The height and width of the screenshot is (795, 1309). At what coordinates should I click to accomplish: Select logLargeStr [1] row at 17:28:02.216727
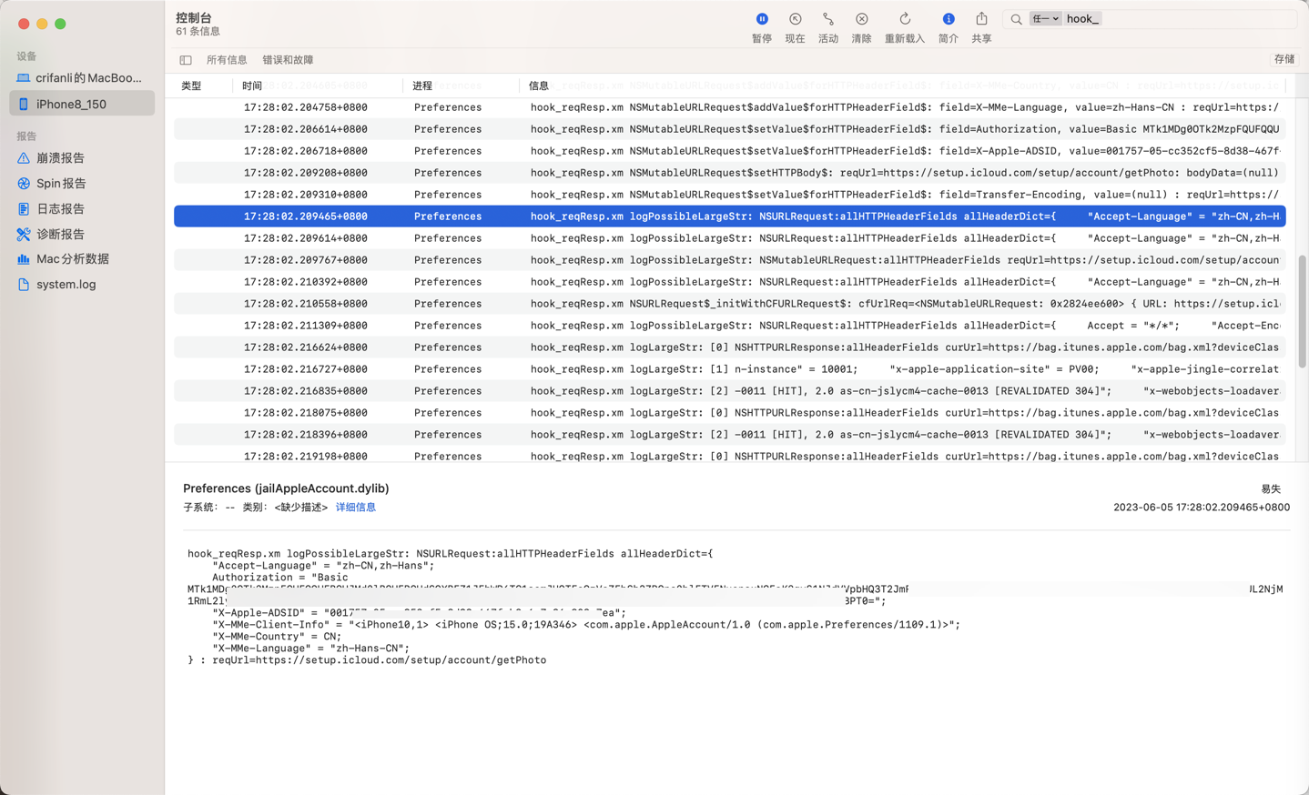click(729, 369)
